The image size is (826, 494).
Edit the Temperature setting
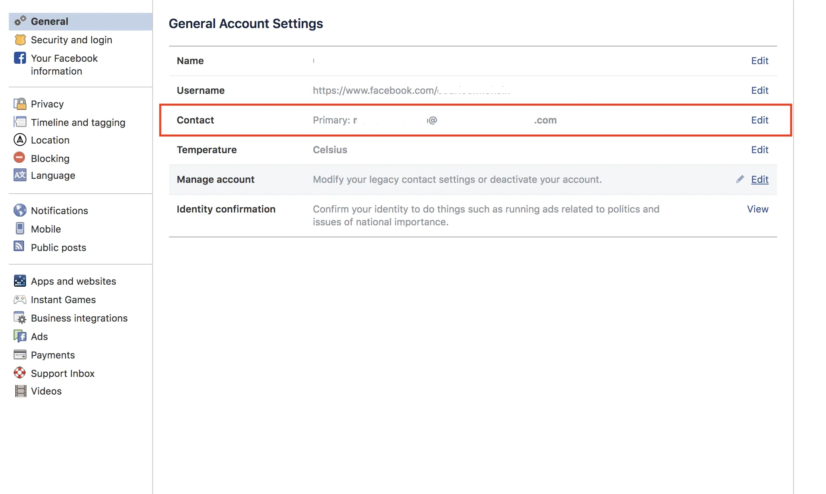click(x=760, y=150)
